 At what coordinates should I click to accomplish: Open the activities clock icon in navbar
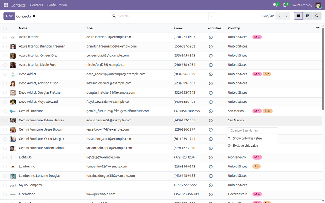point(285,5)
